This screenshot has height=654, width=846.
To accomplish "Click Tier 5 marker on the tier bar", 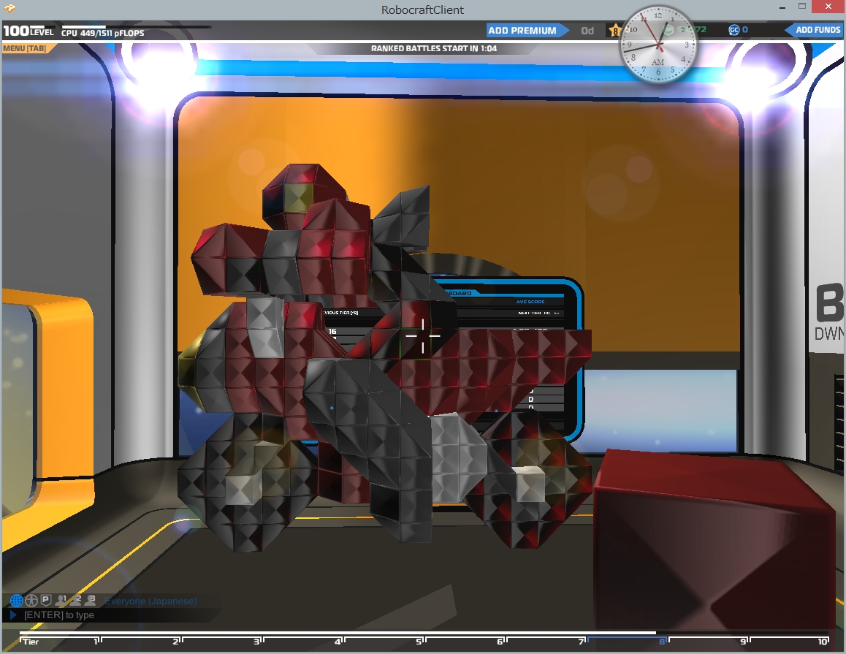I will pos(420,641).
